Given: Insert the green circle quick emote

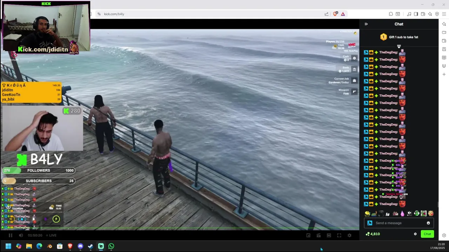Looking at the screenshot, I should [x=417, y=213].
